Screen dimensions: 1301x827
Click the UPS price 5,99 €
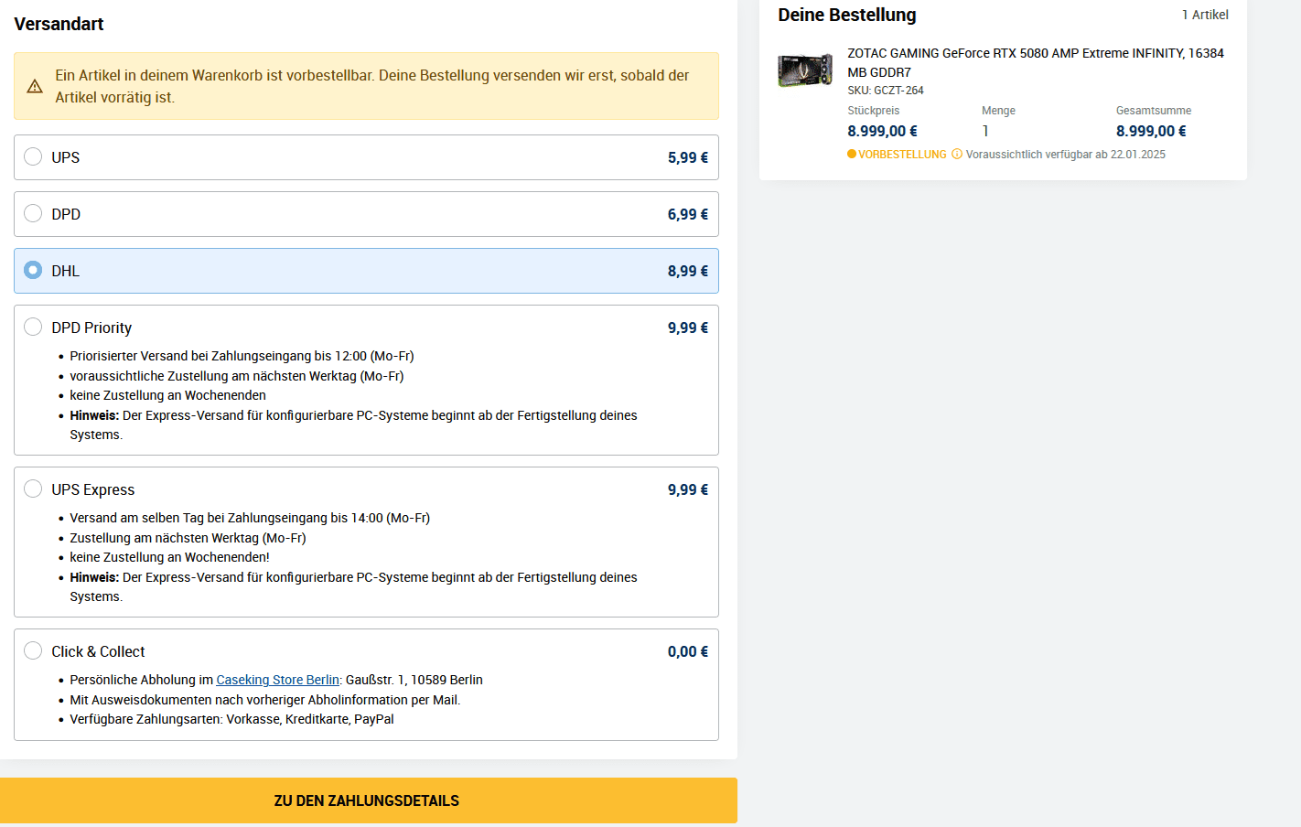tap(688, 157)
